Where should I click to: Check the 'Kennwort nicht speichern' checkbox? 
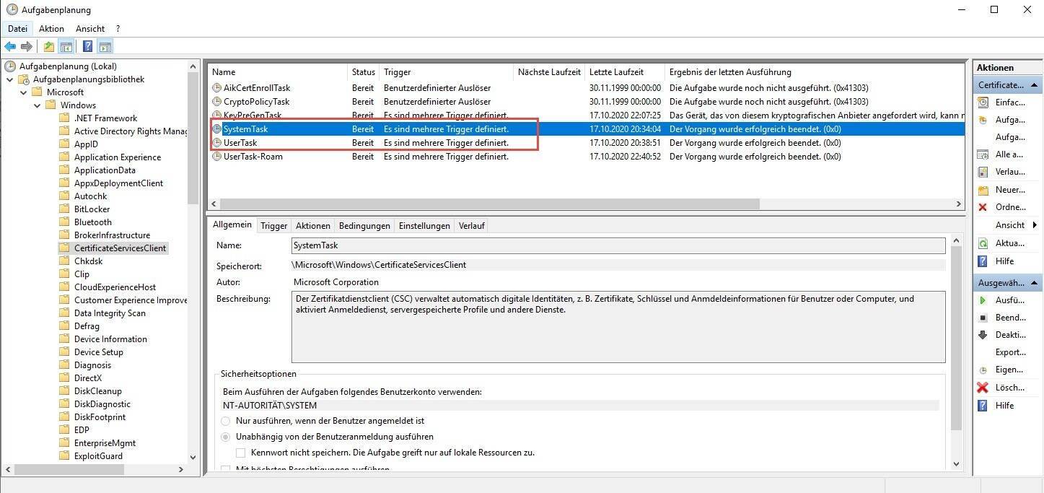(x=241, y=453)
